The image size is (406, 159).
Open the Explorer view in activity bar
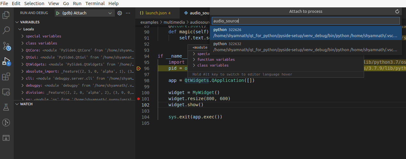(x=6, y=15)
